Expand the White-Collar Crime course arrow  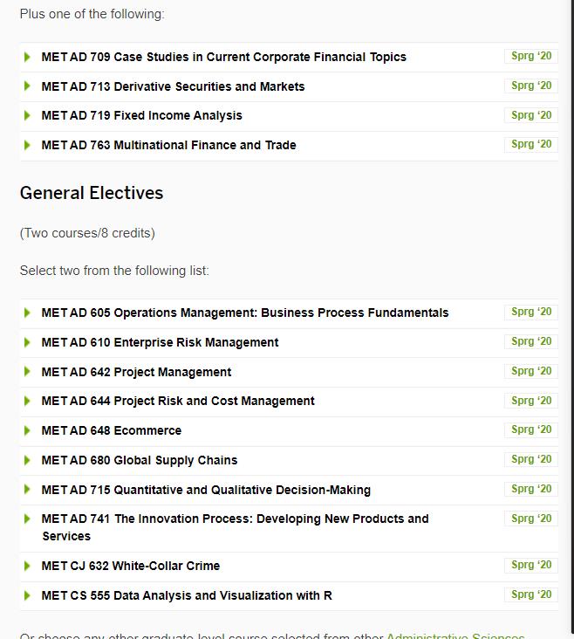[27, 566]
